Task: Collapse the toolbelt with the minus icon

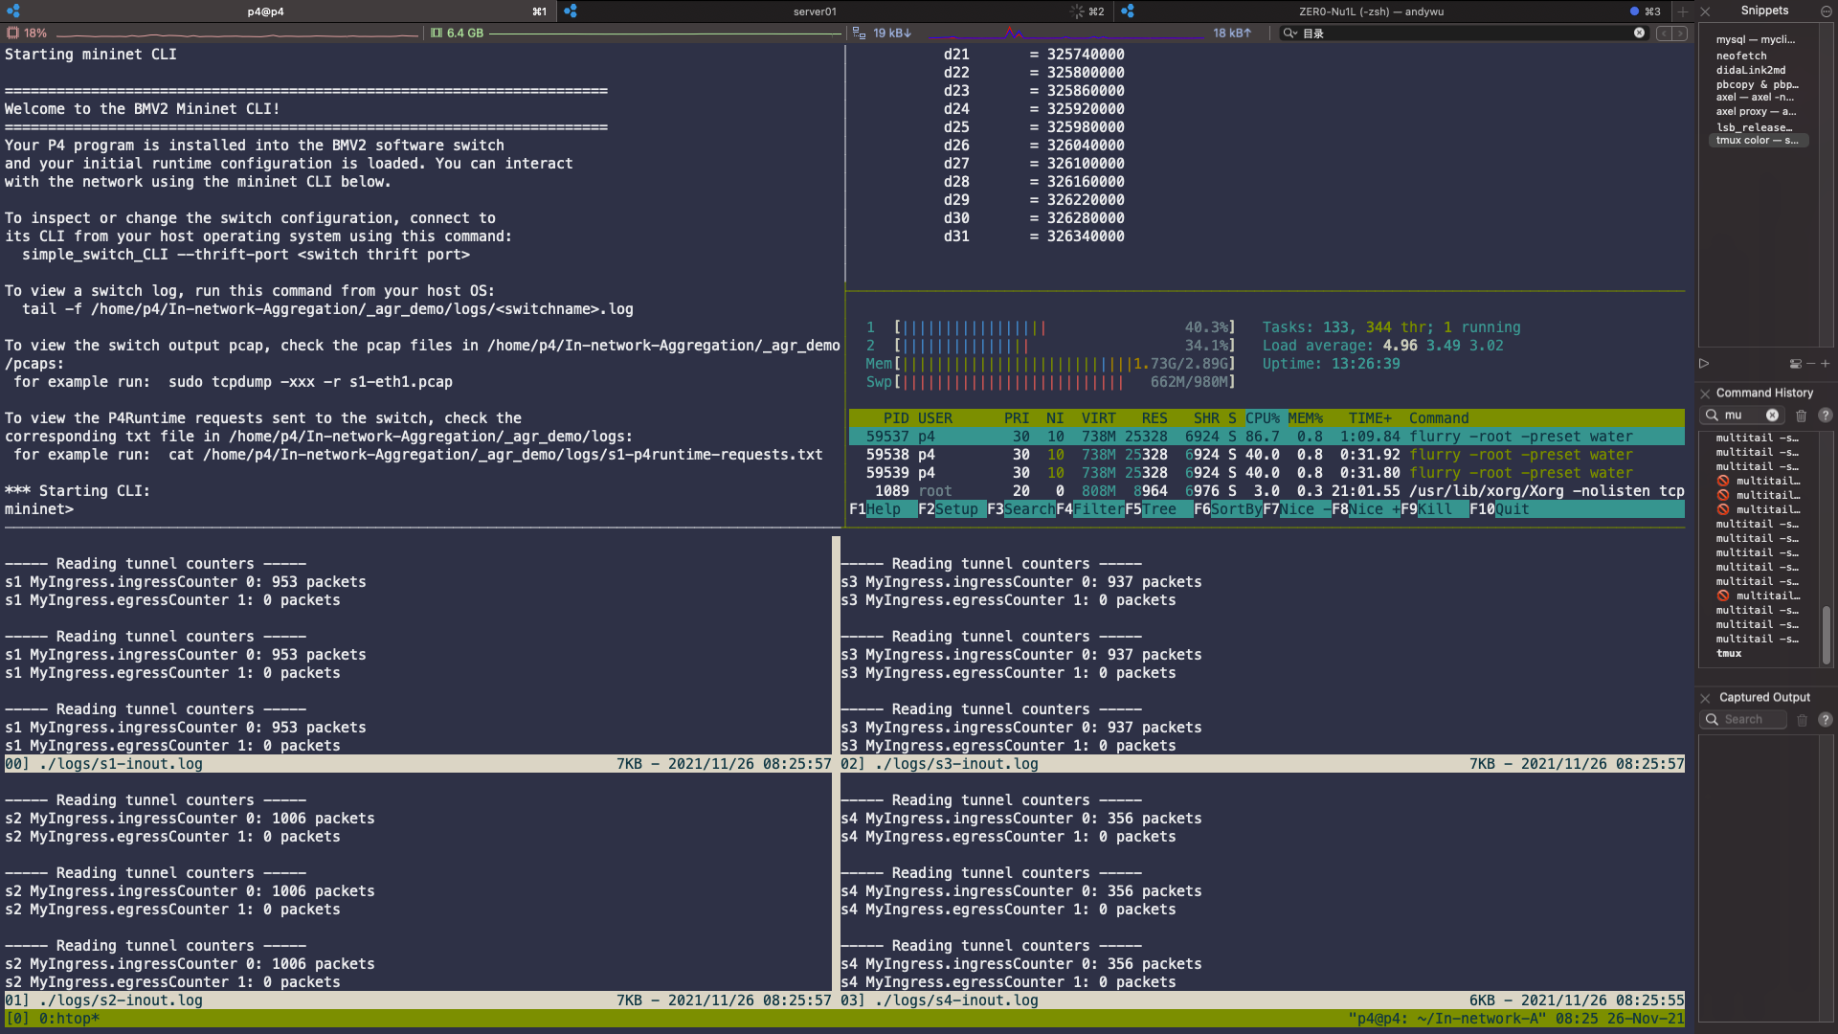Action: click(x=1811, y=363)
